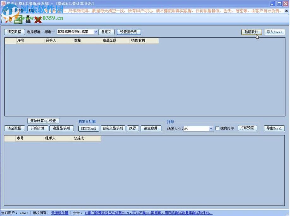Click the graduate user icon on the toolbar
Viewport: 290px width, 216px height.
coord(28,19)
